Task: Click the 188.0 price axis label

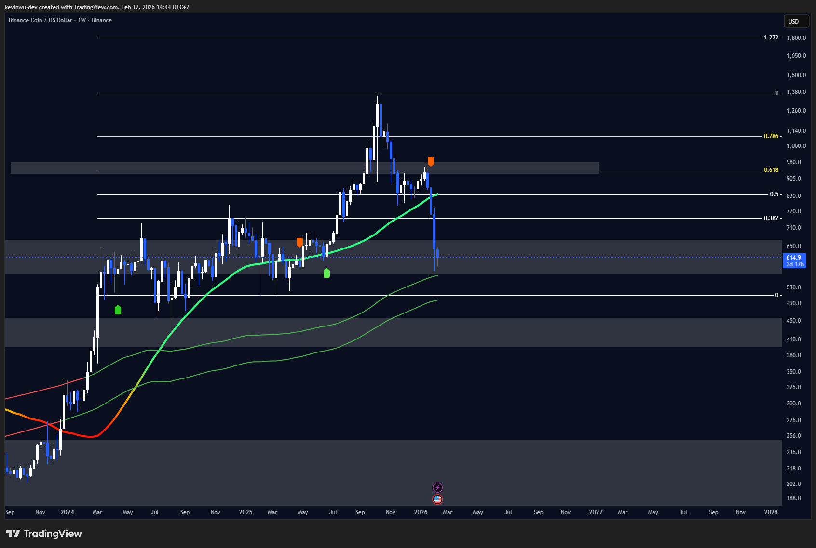Action: pos(793,498)
